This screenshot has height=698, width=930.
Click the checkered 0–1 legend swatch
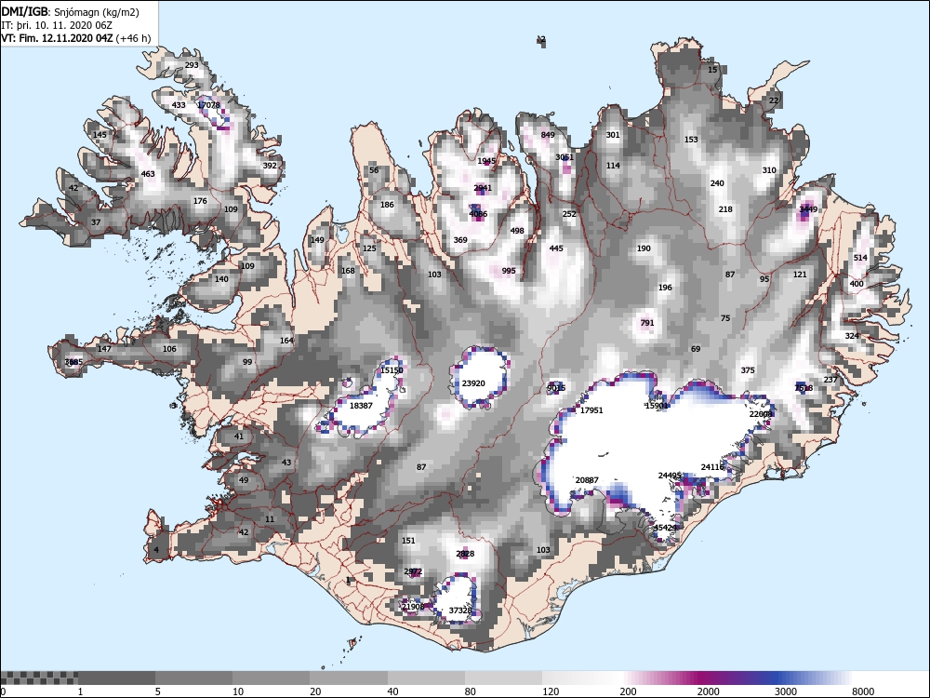[39, 678]
